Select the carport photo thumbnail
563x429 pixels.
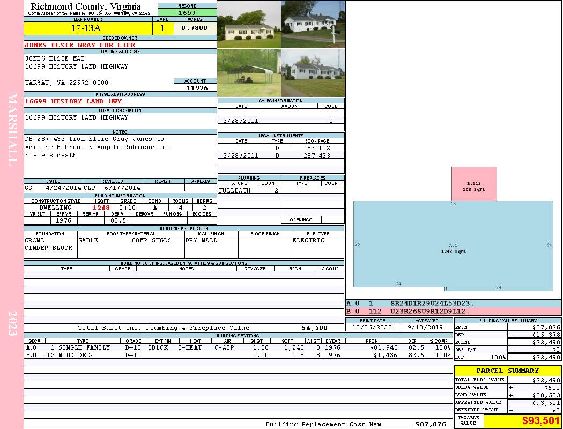click(249, 72)
